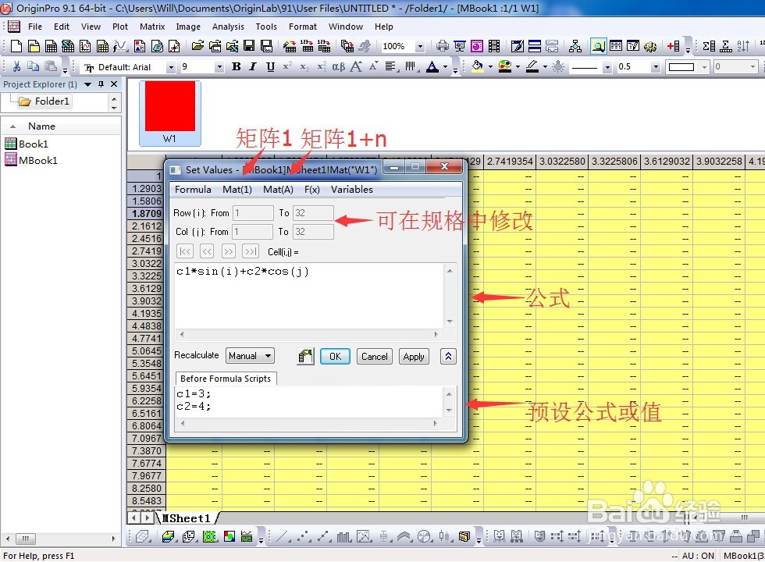Open the font color dropdown arrow
The image size is (765, 562).
445,67
